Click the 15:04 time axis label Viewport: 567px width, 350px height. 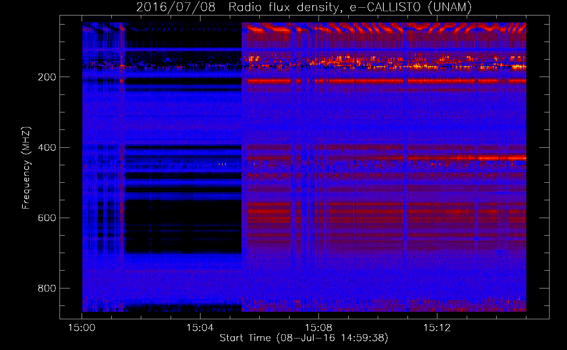tap(200, 328)
